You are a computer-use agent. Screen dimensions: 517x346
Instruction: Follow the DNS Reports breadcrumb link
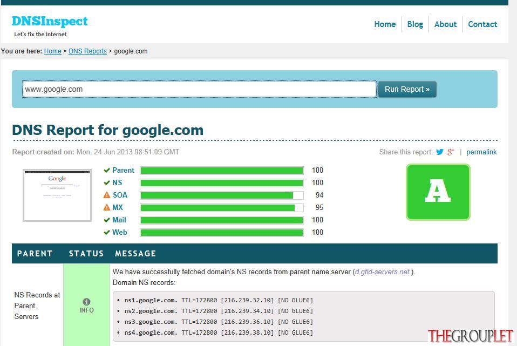pos(88,51)
